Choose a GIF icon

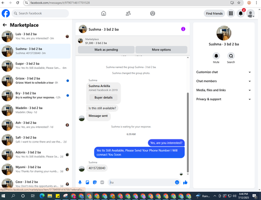tap(102, 182)
